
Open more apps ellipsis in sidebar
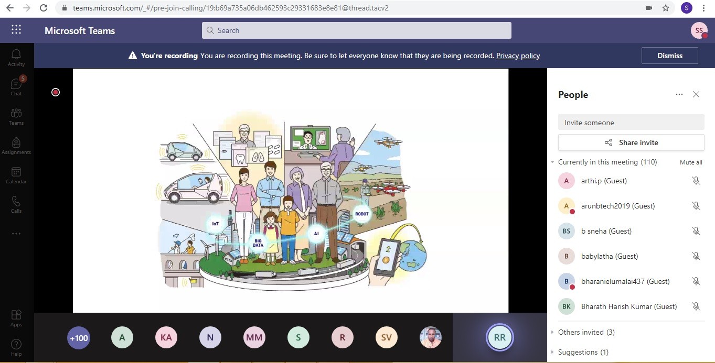[16, 234]
